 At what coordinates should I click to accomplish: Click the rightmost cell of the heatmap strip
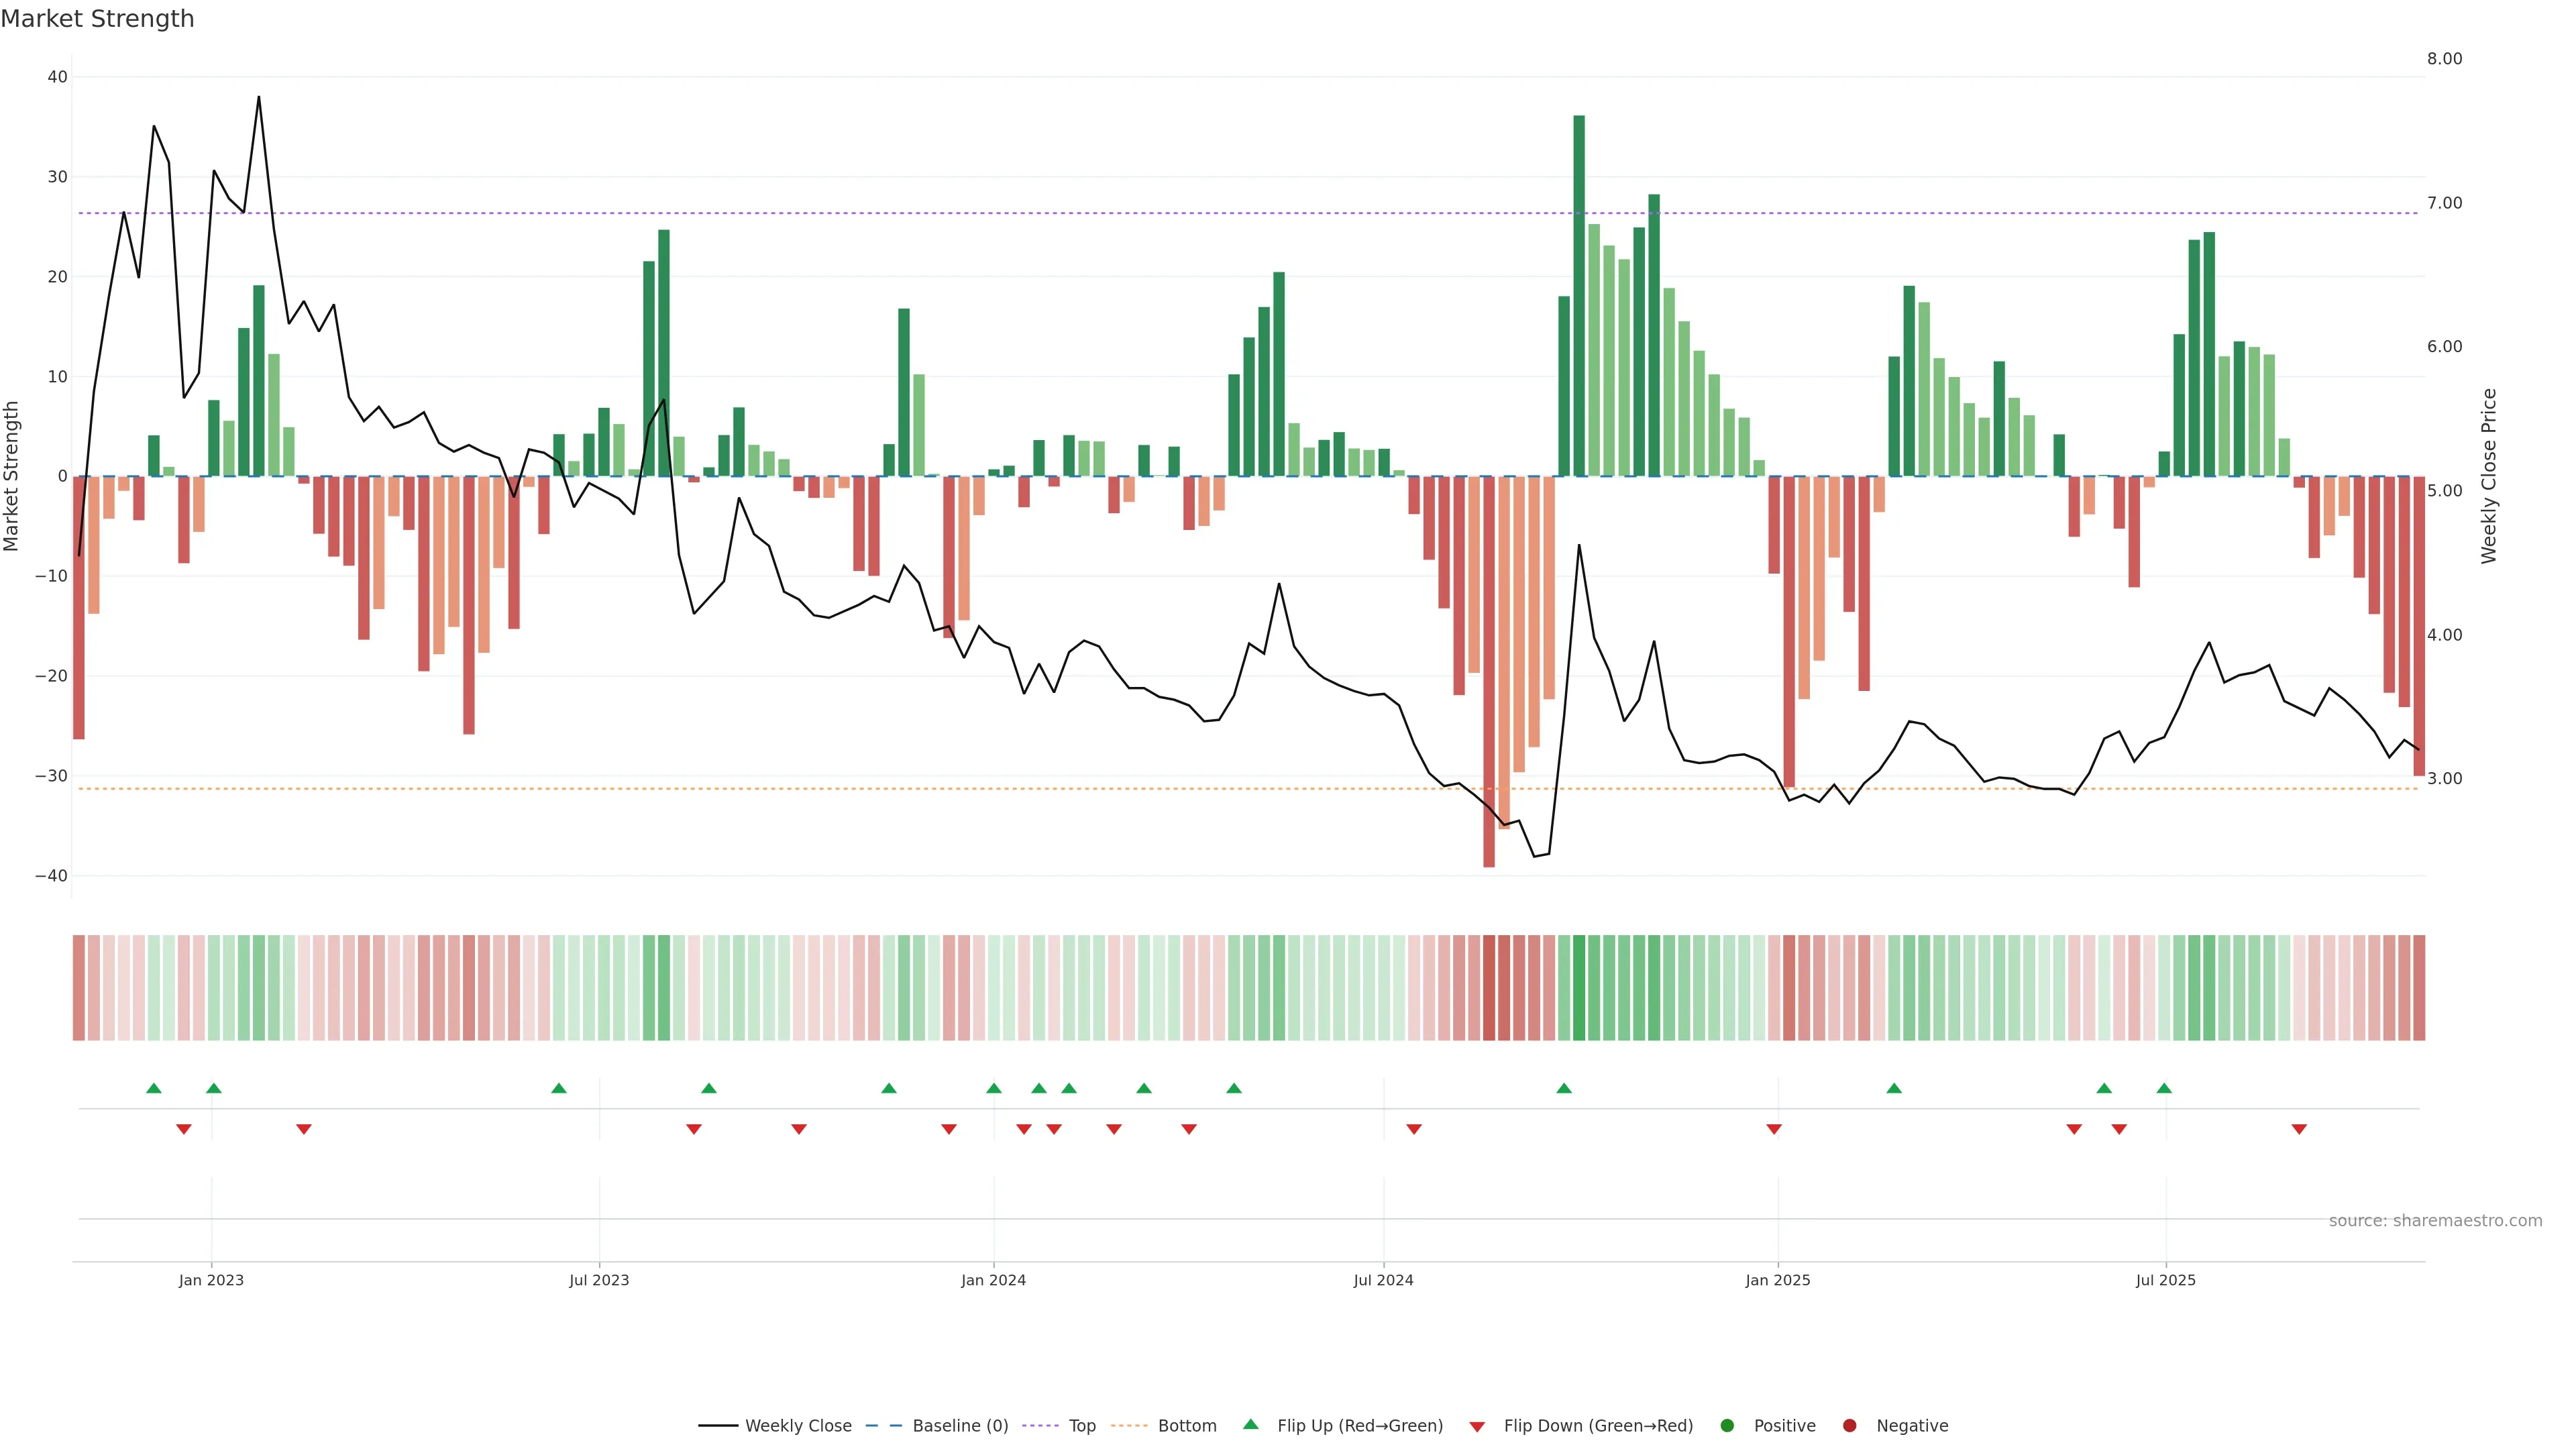click(x=2419, y=988)
